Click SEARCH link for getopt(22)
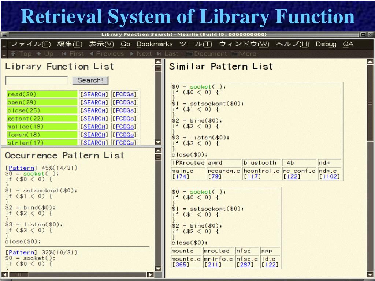Viewport: 375px width, 281px height. pos(94,119)
